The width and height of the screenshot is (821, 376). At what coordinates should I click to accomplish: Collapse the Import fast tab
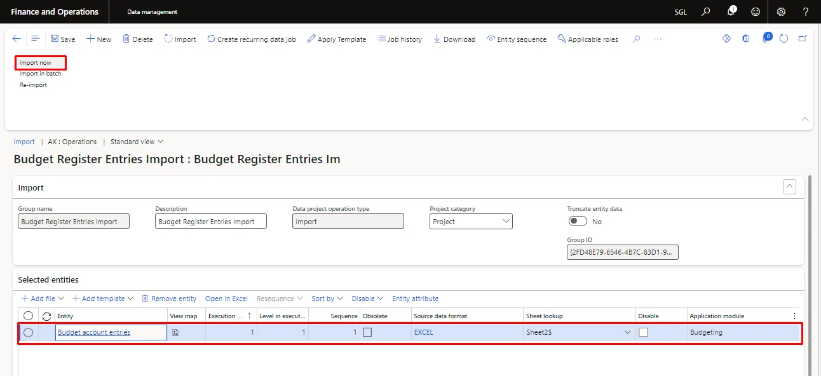(x=789, y=187)
